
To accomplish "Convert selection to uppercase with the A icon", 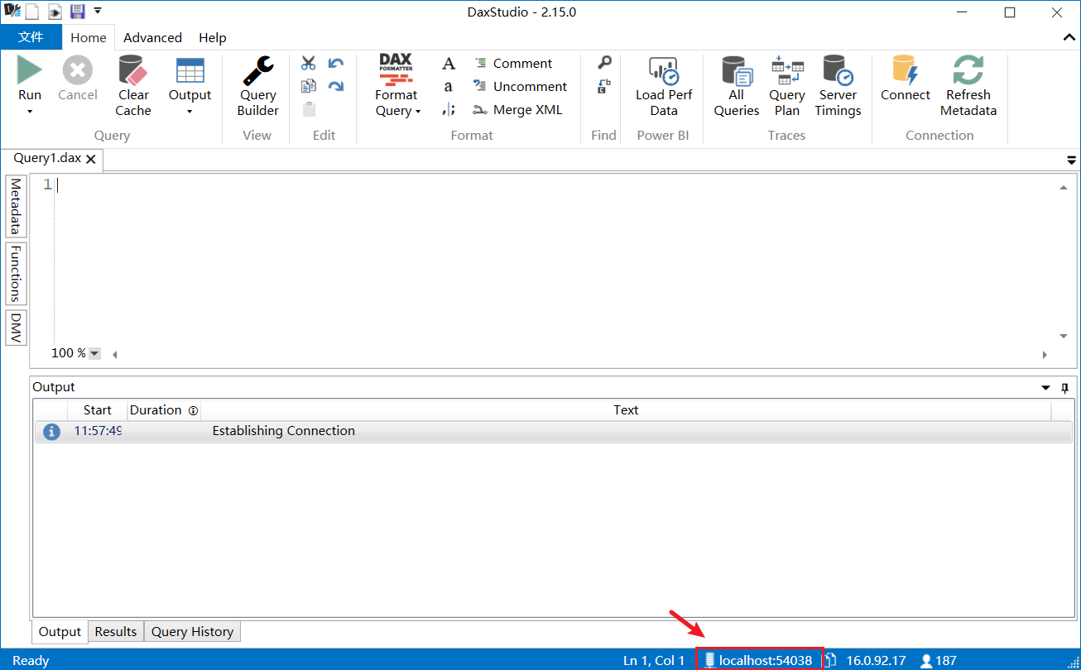I will tap(448, 64).
